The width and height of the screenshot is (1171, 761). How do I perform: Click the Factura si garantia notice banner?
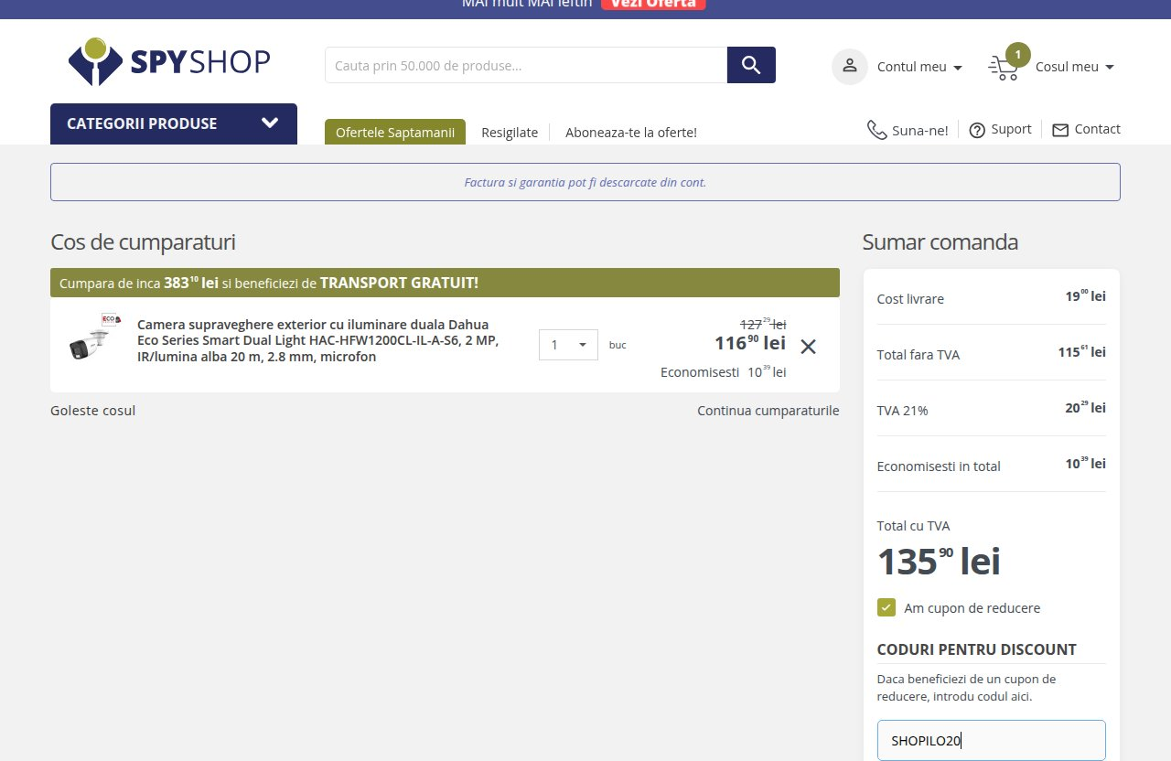[585, 182]
